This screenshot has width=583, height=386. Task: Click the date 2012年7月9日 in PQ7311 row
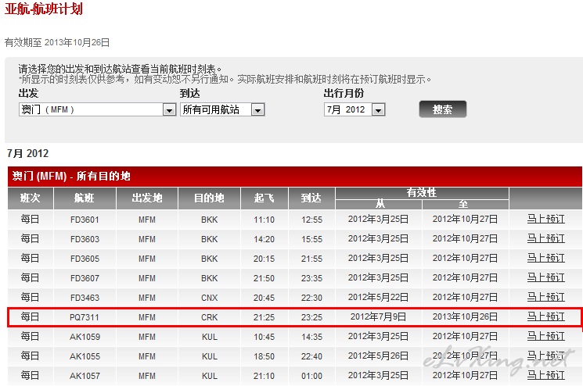(x=378, y=316)
